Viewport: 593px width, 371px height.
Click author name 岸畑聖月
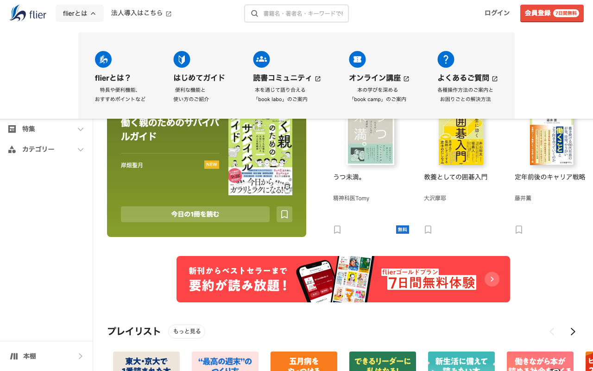tap(132, 165)
